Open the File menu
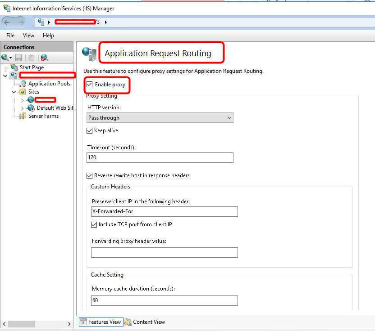375x331 pixels. 10,36
